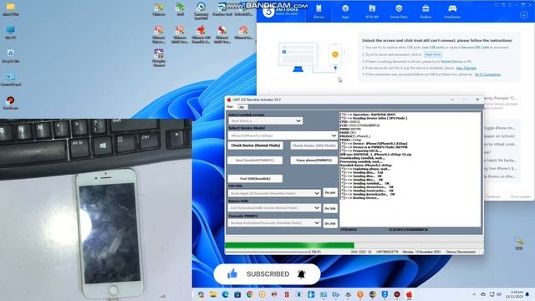Image resolution: width=535 pixels, height=301 pixels.
Task: Click Check Update in 3uTools footer
Action: pyautogui.click(x=520, y=197)
